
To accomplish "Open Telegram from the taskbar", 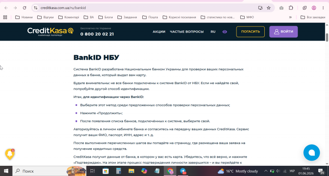I will click(x=183, y=171).
